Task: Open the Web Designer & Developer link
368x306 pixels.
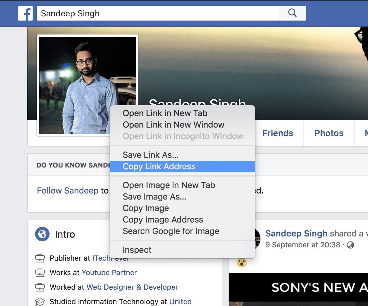Action: (132, 287)
